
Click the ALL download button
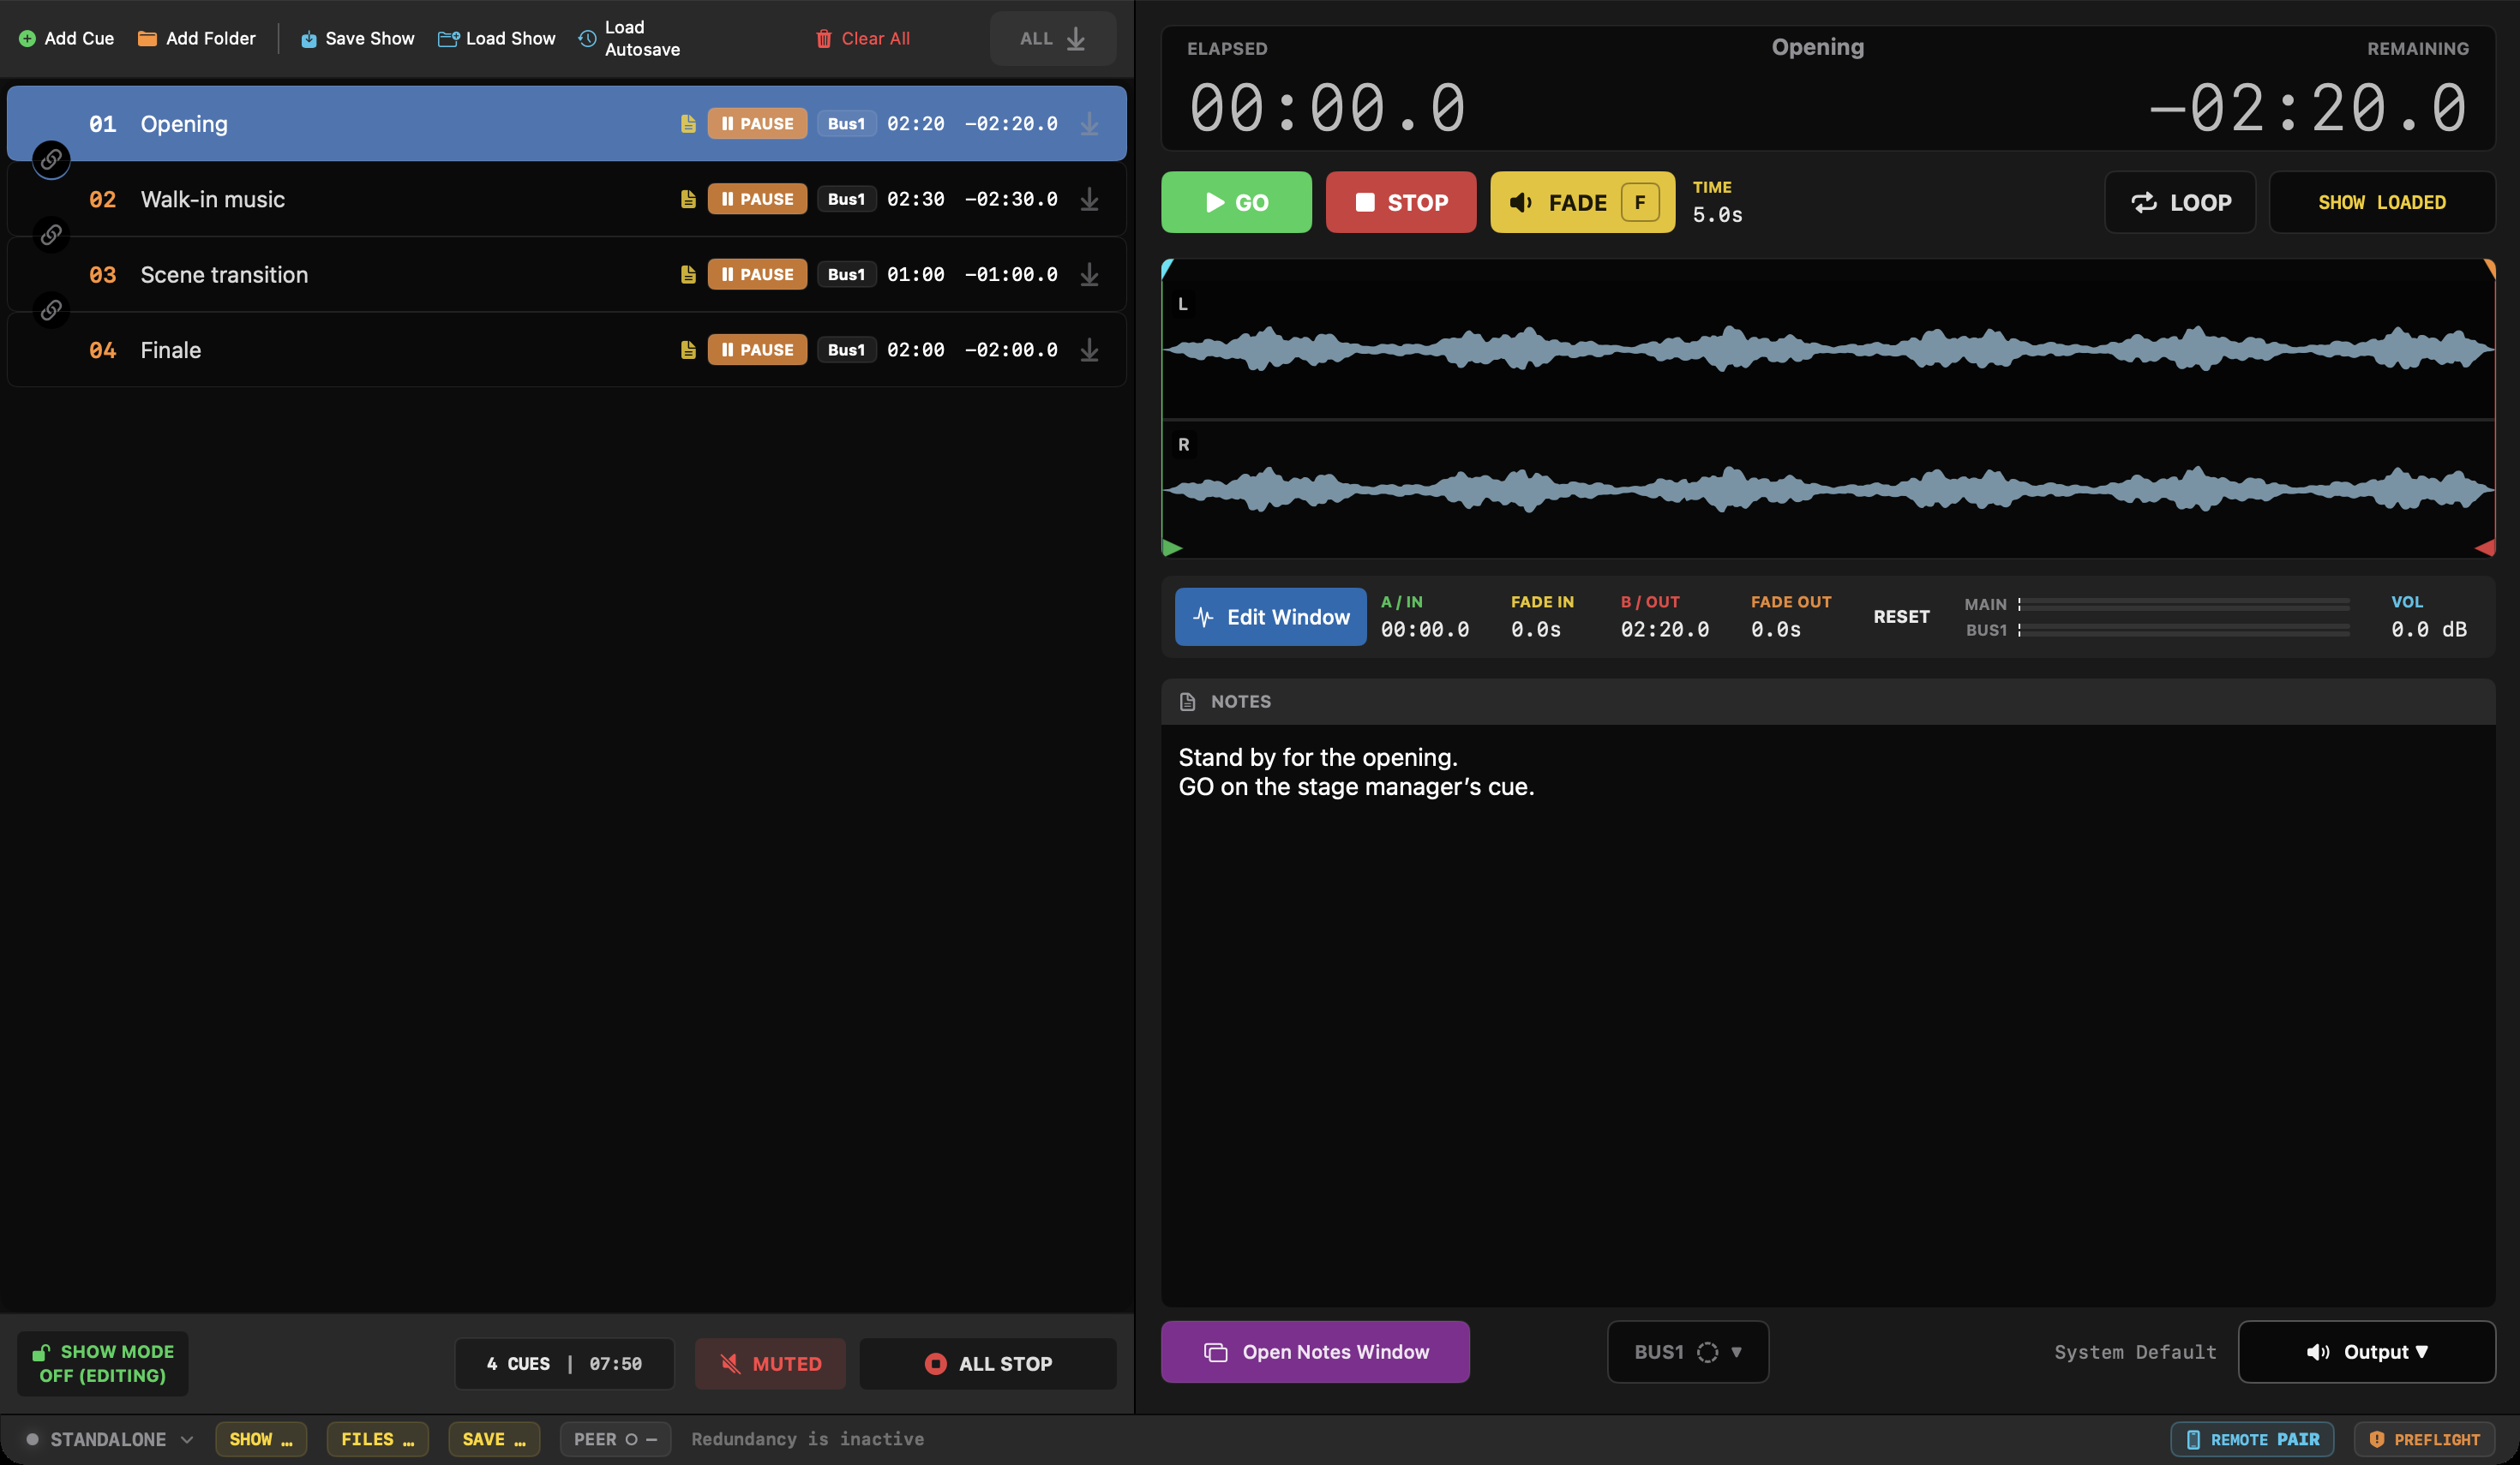(x=1052, y=39)
